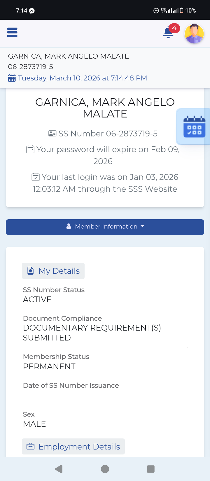
Task: Open the My Details section
Action: [53, 271]
